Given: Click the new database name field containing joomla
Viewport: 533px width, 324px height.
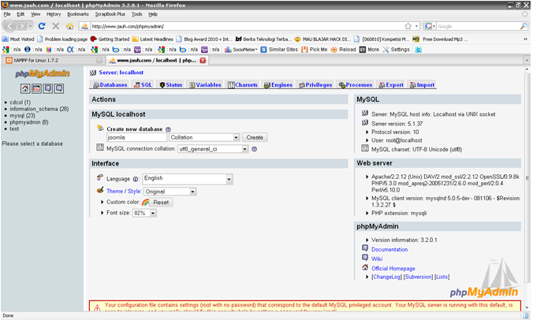Looking at the screenshot, I should click(136, 137).
